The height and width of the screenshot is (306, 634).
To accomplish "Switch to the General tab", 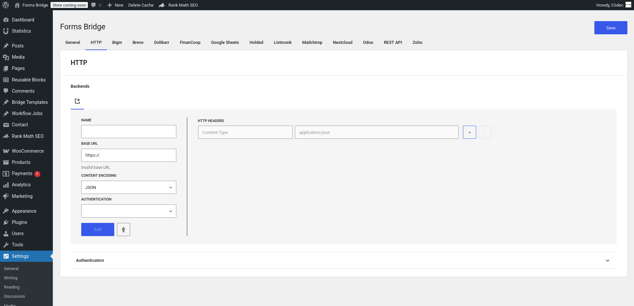I will click(73, 43).
